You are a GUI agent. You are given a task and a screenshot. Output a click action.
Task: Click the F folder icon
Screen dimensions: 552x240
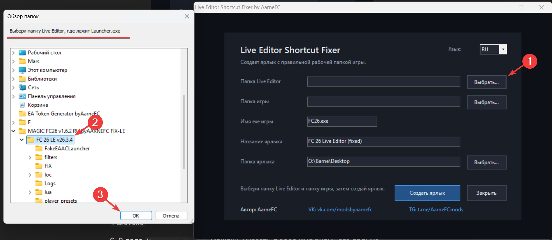(22, 122)
